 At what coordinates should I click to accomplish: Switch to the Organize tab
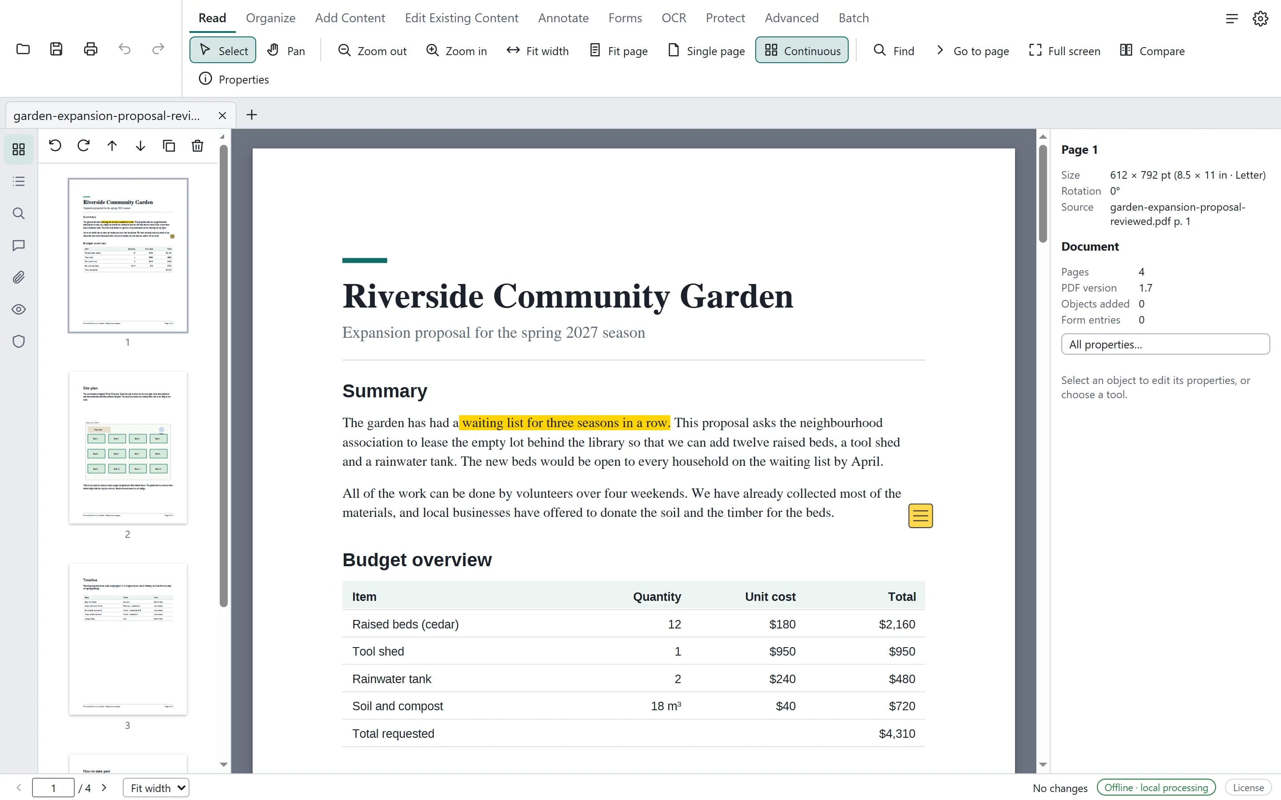coord(270,18)
